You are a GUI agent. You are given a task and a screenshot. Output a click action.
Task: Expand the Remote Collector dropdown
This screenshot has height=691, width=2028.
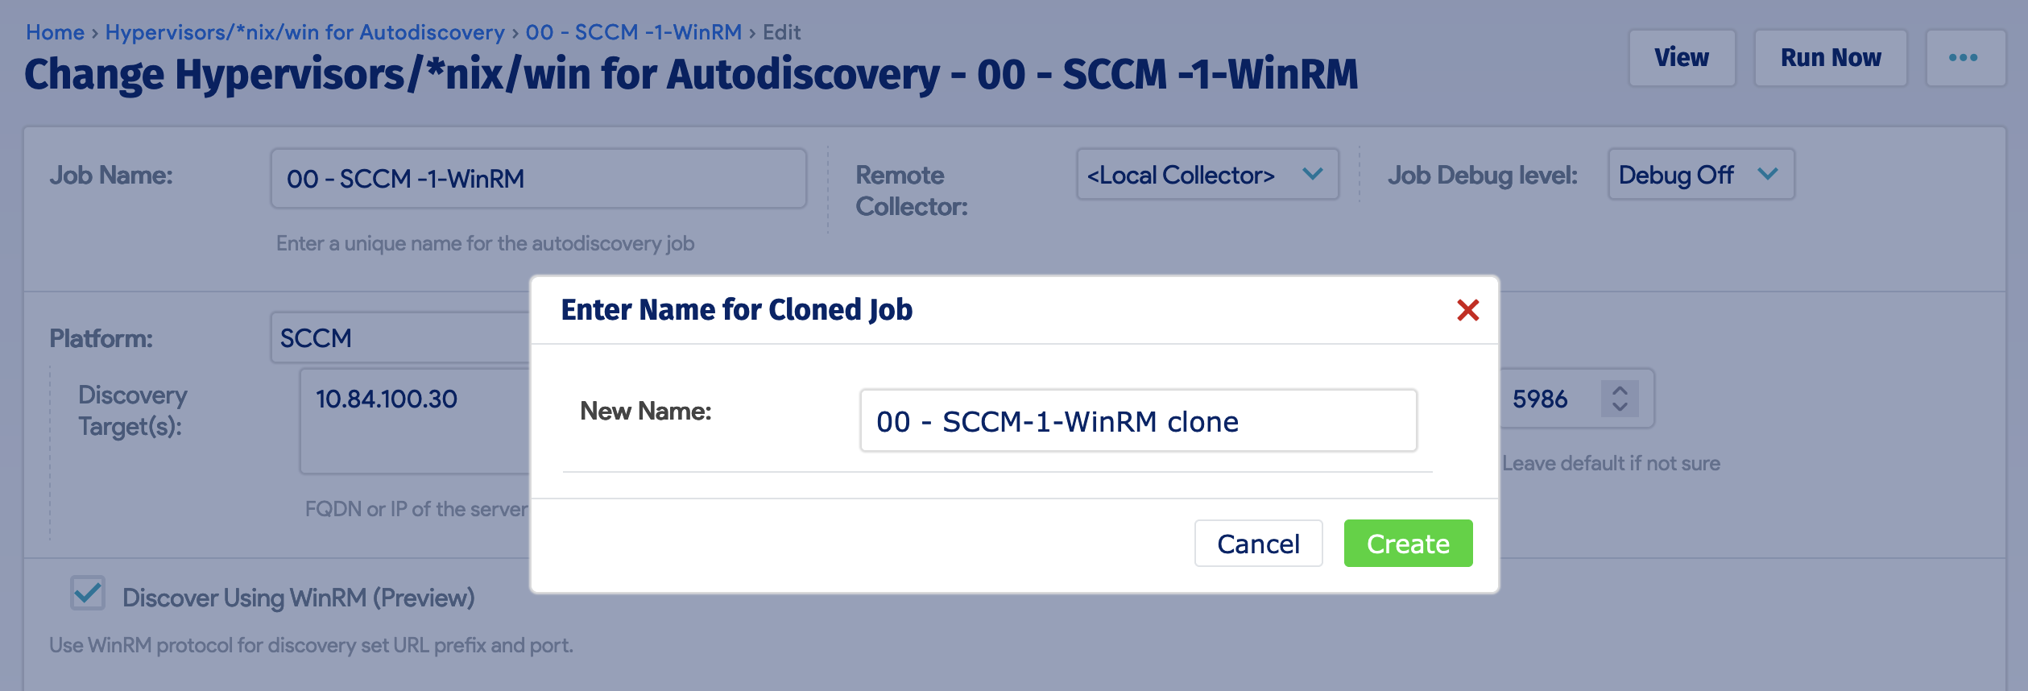point(1206,175)
